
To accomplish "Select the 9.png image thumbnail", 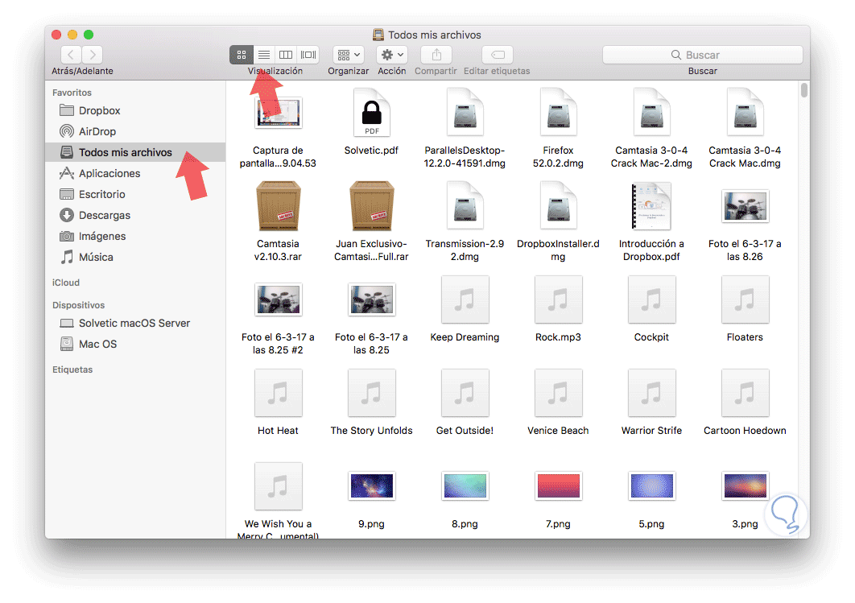I will (x=371, y=485).
